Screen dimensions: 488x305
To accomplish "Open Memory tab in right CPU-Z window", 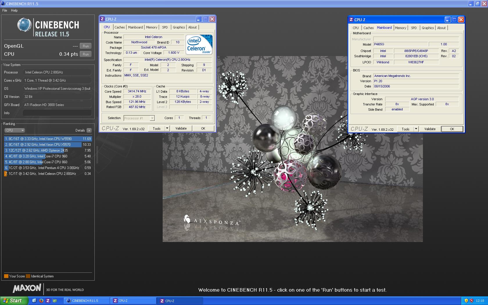I will point(401,28).
